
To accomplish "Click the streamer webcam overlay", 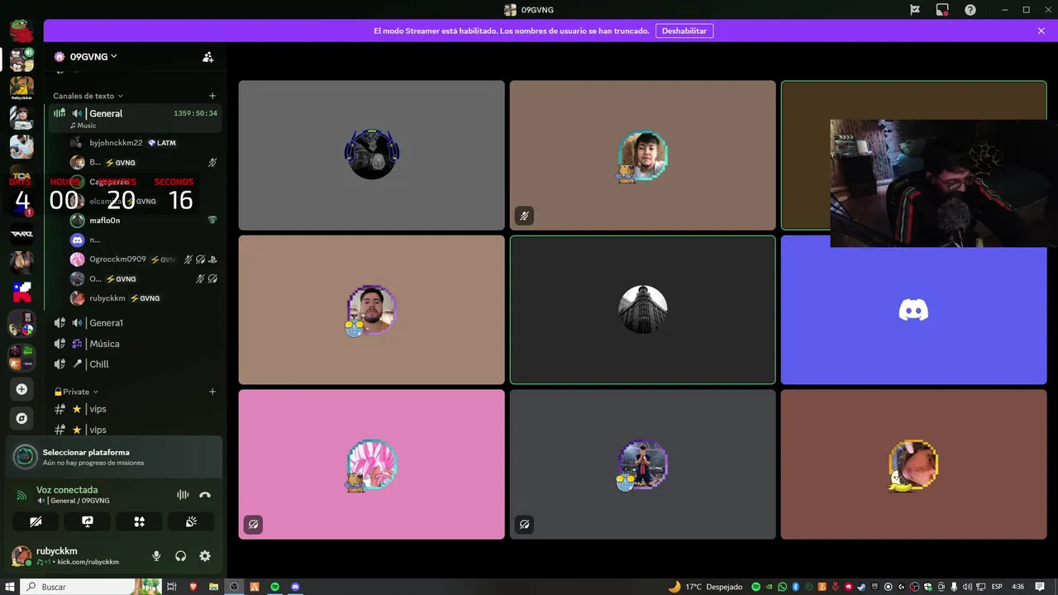I will (943, 183).
